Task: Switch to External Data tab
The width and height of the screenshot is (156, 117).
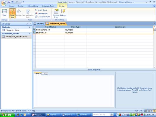Action: 33,6
